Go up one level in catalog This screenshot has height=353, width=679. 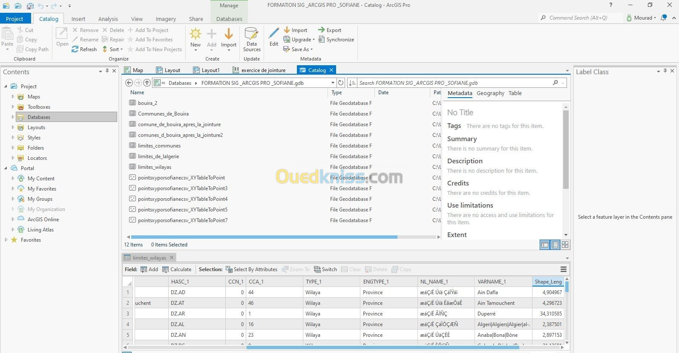tap(147, 83)
